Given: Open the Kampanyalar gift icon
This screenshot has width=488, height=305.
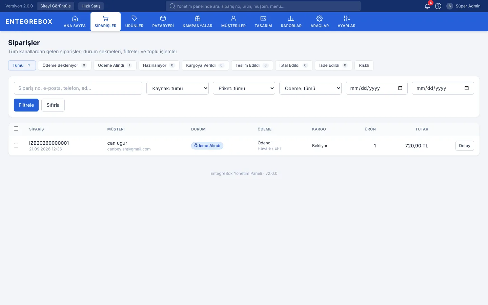Looking at the screenshot, I should pyautogui.click(x=198, y=19).
